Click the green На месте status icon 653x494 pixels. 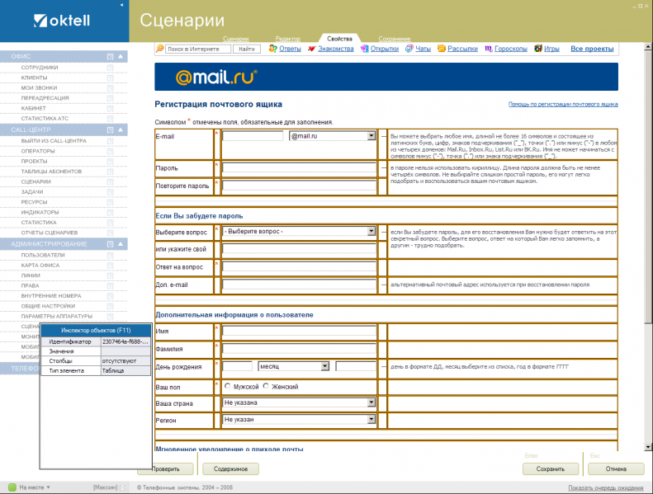point(12,487)
